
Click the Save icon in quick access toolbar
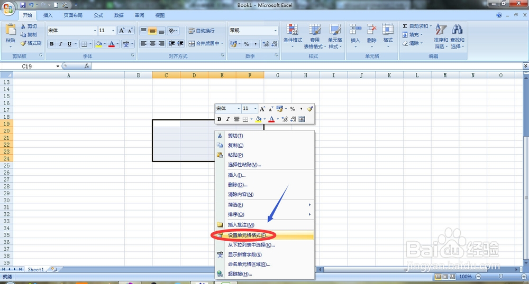pos(23,5)
